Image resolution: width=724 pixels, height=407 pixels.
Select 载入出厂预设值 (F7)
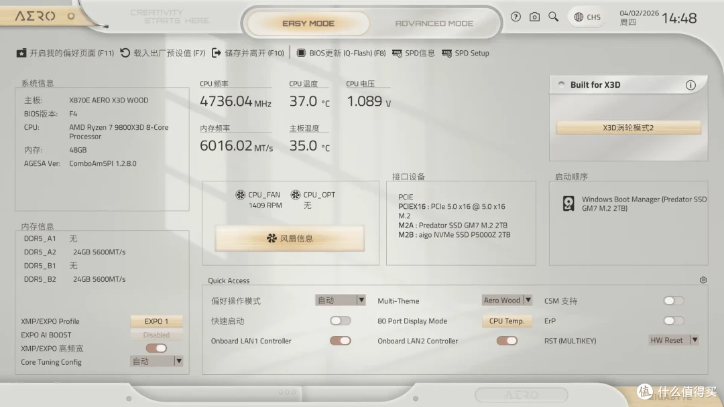tap(163, 53)
